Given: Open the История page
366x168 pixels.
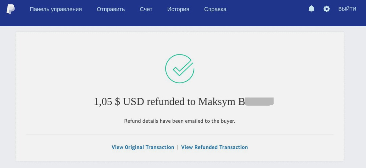Looking at the screenshot, I should click(x=178, y=9).
